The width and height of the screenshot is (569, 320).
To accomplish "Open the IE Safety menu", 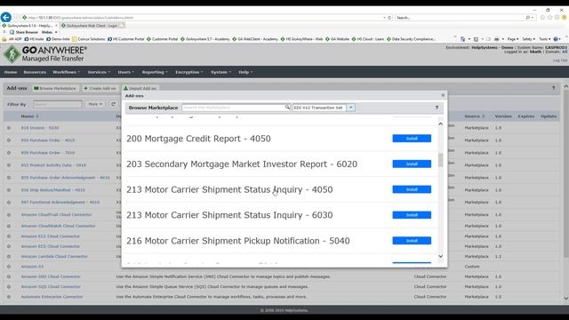I will pos(528,39).
